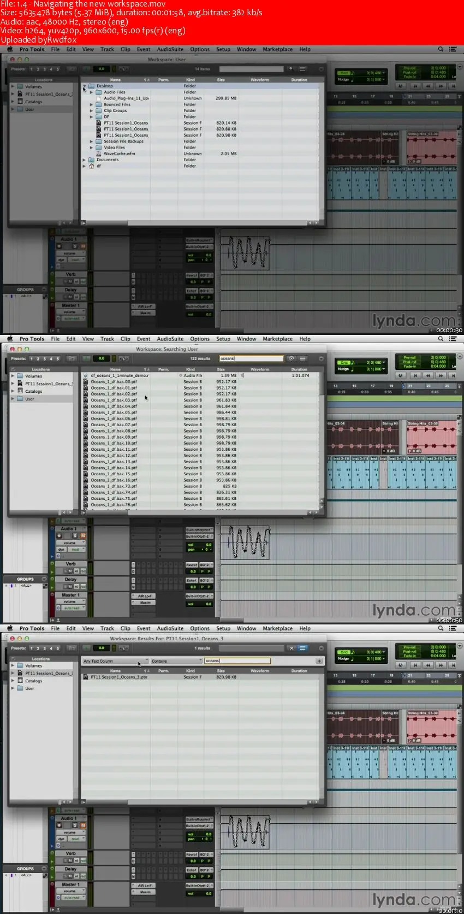Click the PT11 Session1_Oceans icon in Searching User sidebar

20,384
